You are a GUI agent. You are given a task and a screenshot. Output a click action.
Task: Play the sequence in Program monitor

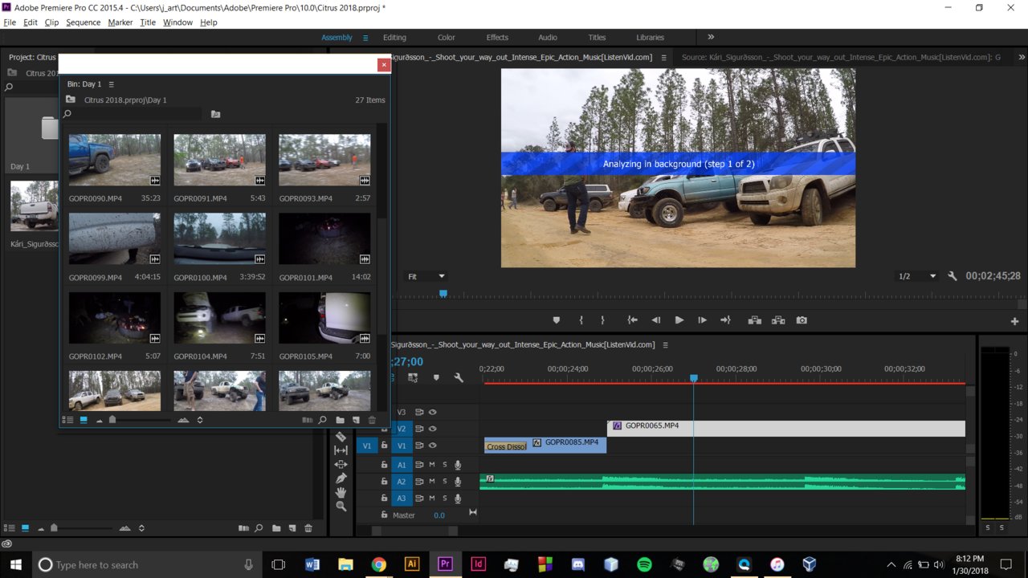(x=679, y=320)
